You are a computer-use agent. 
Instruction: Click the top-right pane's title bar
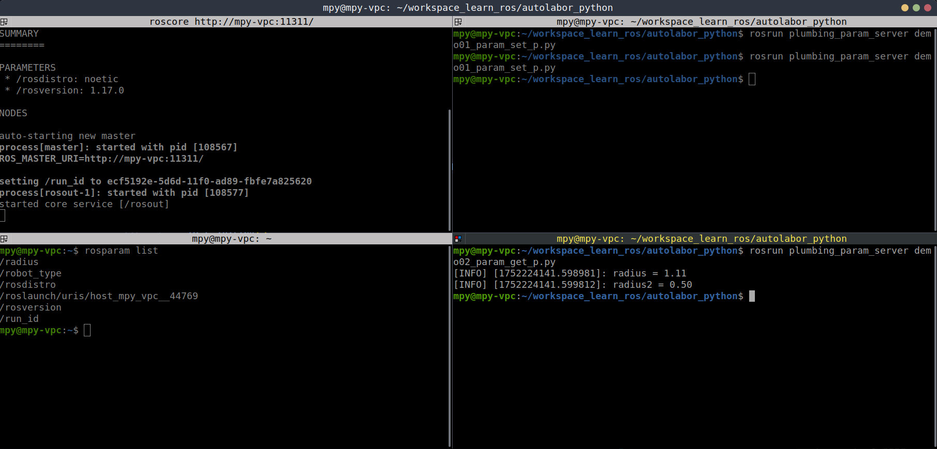701,22
